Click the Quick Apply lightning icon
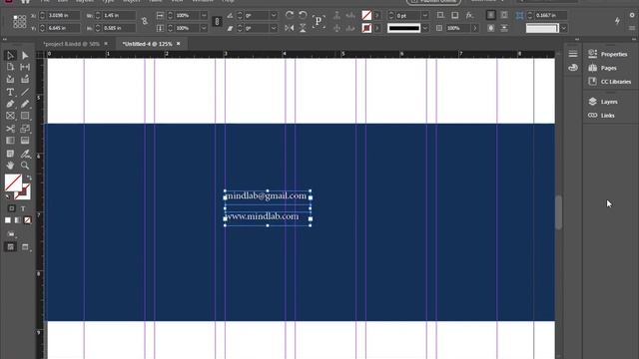The height and width of the screenshot is (359, 639). (x=617, y=21)
